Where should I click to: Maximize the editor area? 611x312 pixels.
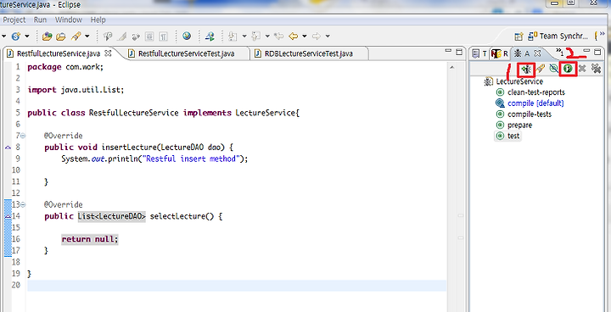click(x=459, y=53)
